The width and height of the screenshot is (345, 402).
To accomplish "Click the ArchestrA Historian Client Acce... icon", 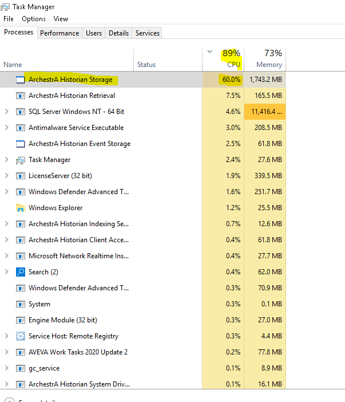I will [x=20, y=240].
